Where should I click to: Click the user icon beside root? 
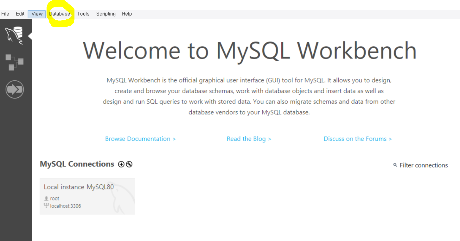[46, 199]
